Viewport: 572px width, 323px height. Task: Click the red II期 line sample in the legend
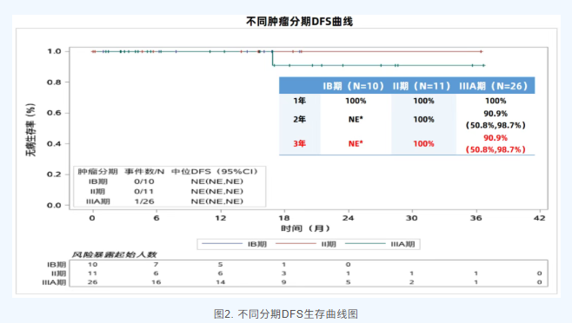296,243
